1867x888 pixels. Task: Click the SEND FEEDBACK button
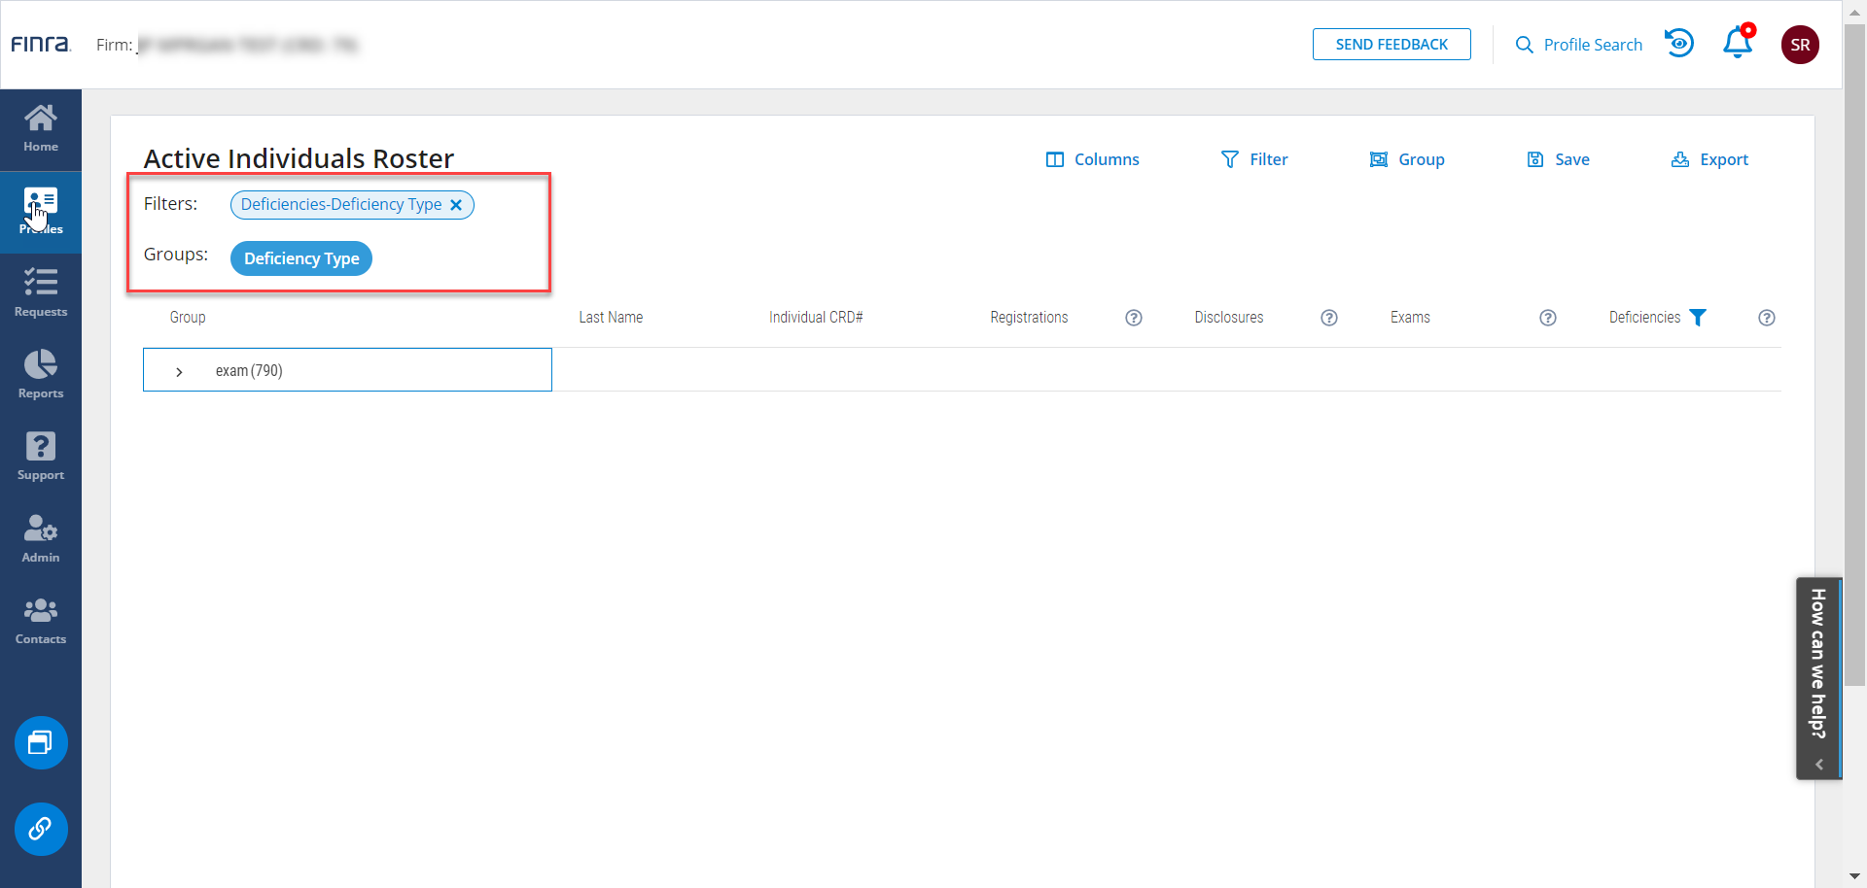coord(1391,45)
